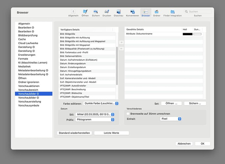Screen dimensions: 225x164
Task: Click the Verfügbare Details column header
Action: point(86,30)
